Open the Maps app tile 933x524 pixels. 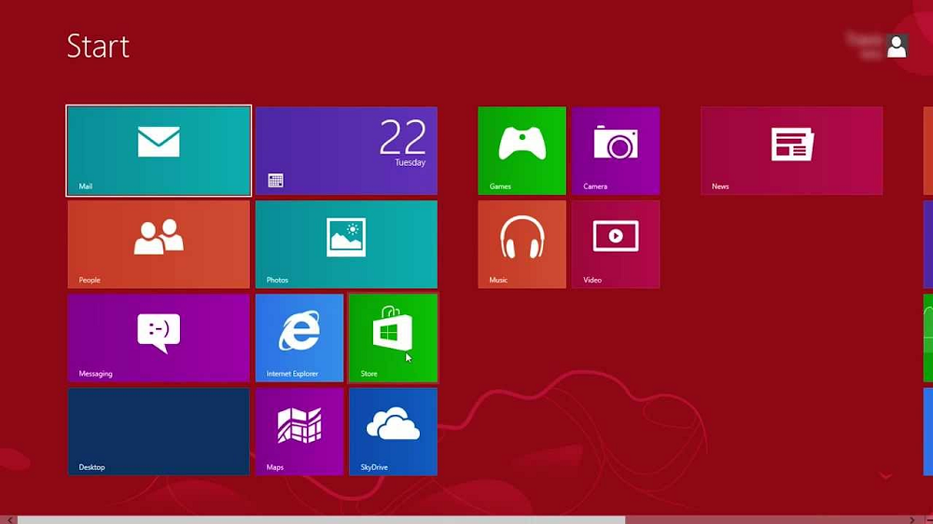click(299, 432)
